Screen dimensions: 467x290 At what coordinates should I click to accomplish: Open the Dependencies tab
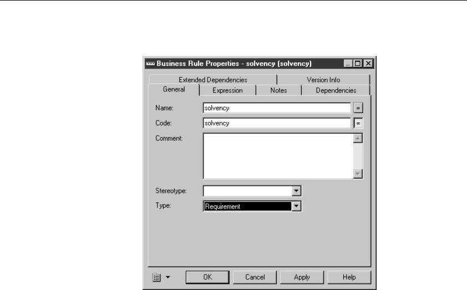[336, 90]
